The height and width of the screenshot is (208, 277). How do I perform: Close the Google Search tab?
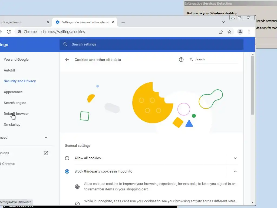(x=48, y=22)
